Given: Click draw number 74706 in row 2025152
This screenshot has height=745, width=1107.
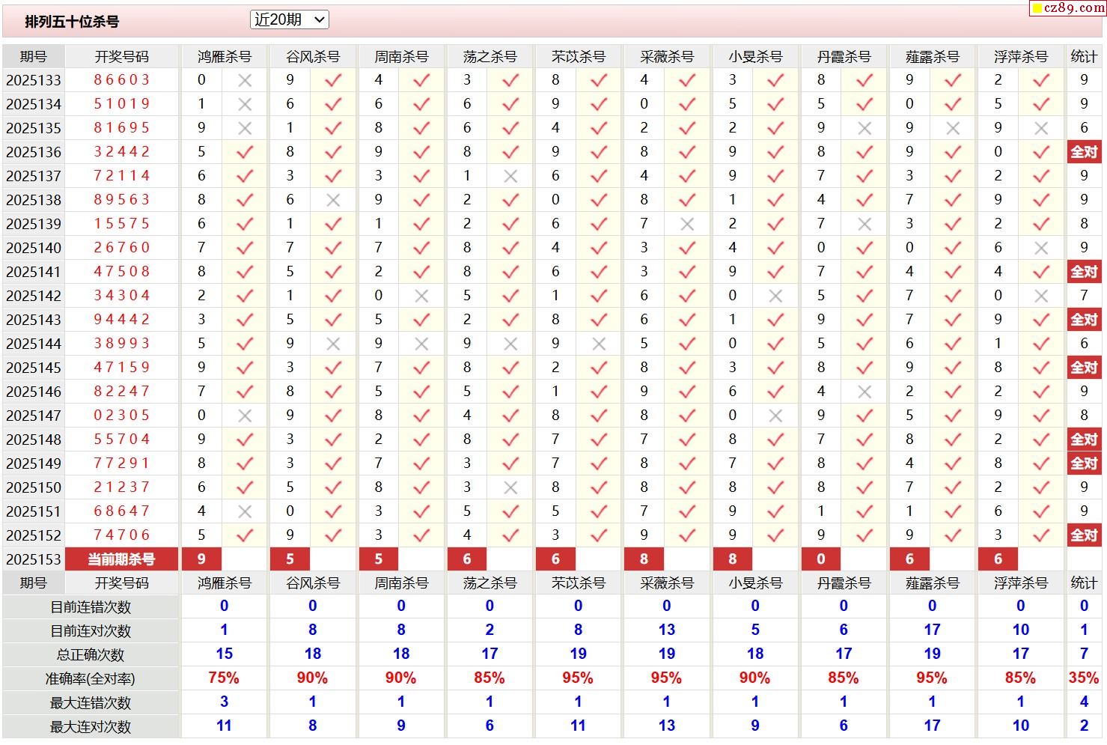Looking at the screenshot, I should (x=122, y=535).
